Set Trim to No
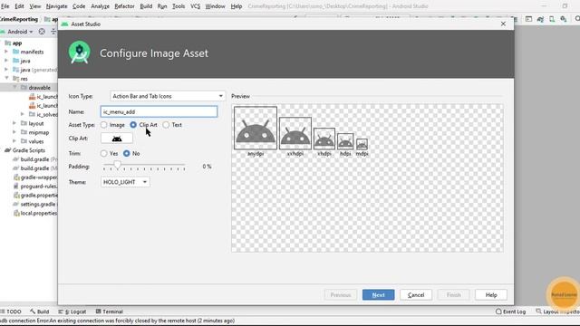This screenshot has height=326, width=580. click(127, 153)
